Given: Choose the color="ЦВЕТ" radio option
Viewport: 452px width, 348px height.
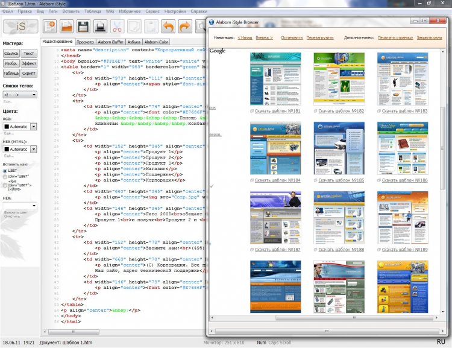Looking at the screenshot, I should click(5, 178).
